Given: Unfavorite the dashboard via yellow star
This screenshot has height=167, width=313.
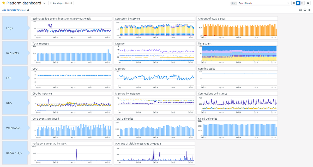Looking at the screenshot, I should coord(3,3).
